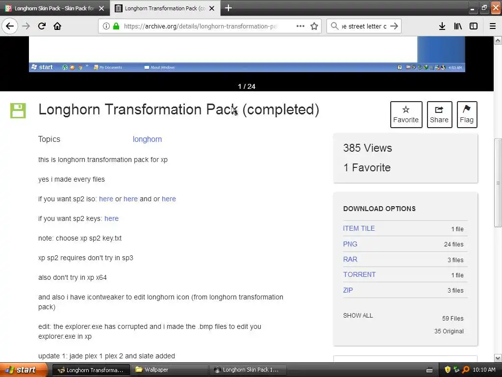The image size is (502, 377).
Task: Close the Longhorn Skin Pack tab
Action: pyautogui.click(x=101, y=8)
